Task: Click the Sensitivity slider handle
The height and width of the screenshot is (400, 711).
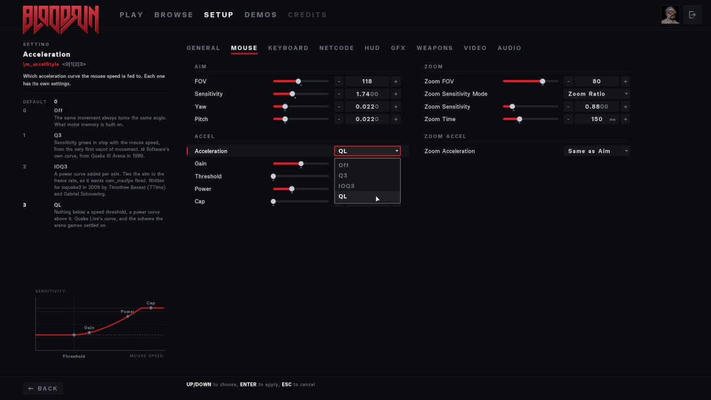Action: tap(292, 94)
